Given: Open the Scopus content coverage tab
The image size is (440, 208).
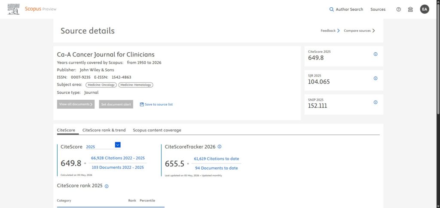Looking at the screenshot, I should (x=157, y=130).
